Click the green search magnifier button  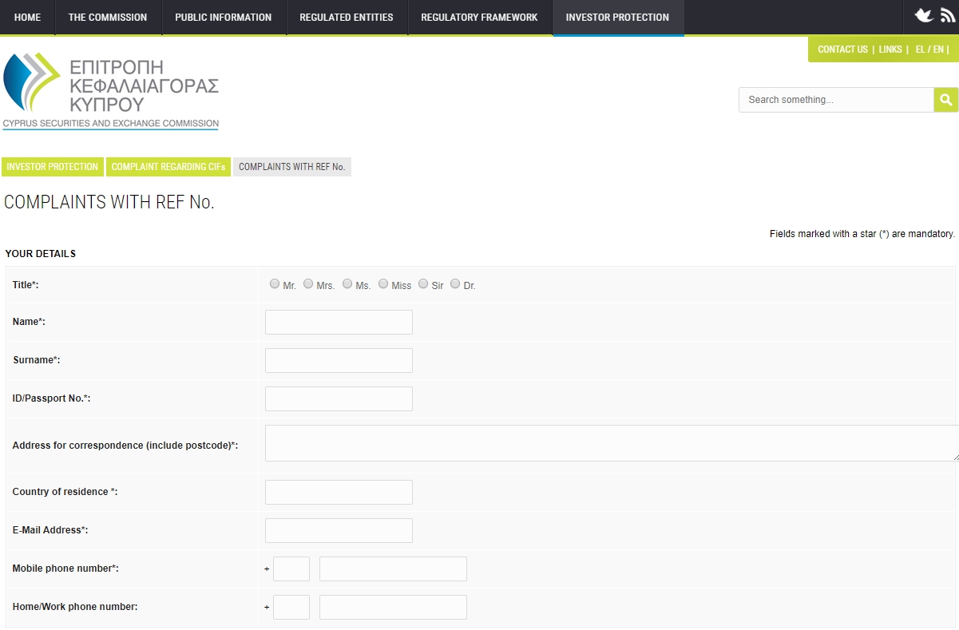(x=945, y=100)
